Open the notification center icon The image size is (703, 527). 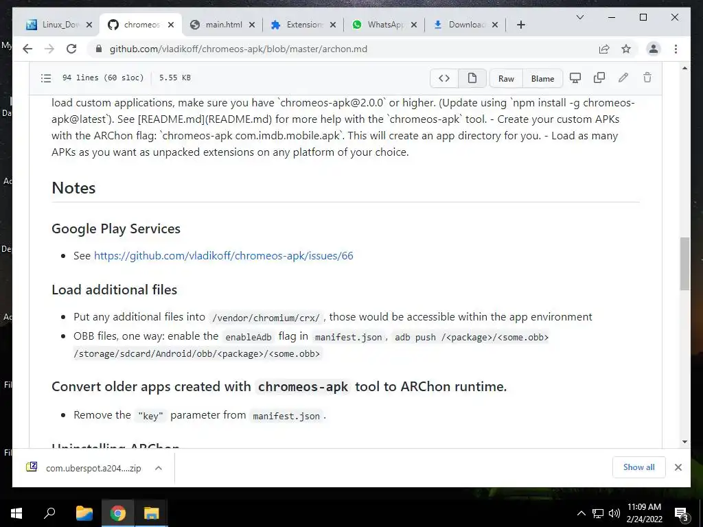coord(682,513)
